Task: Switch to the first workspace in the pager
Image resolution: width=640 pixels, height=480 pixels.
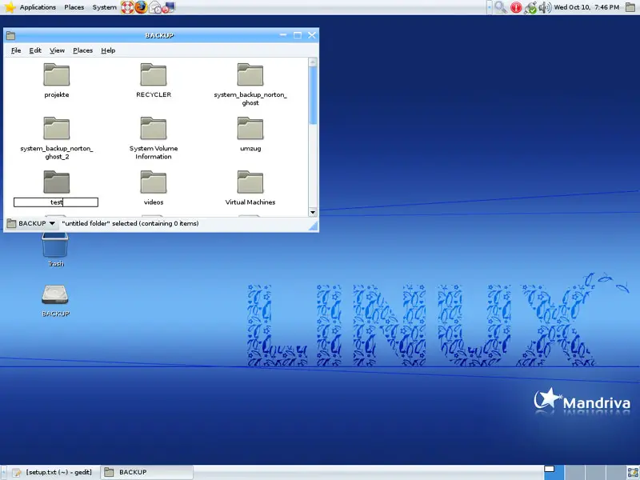Action: click(554, 472)
